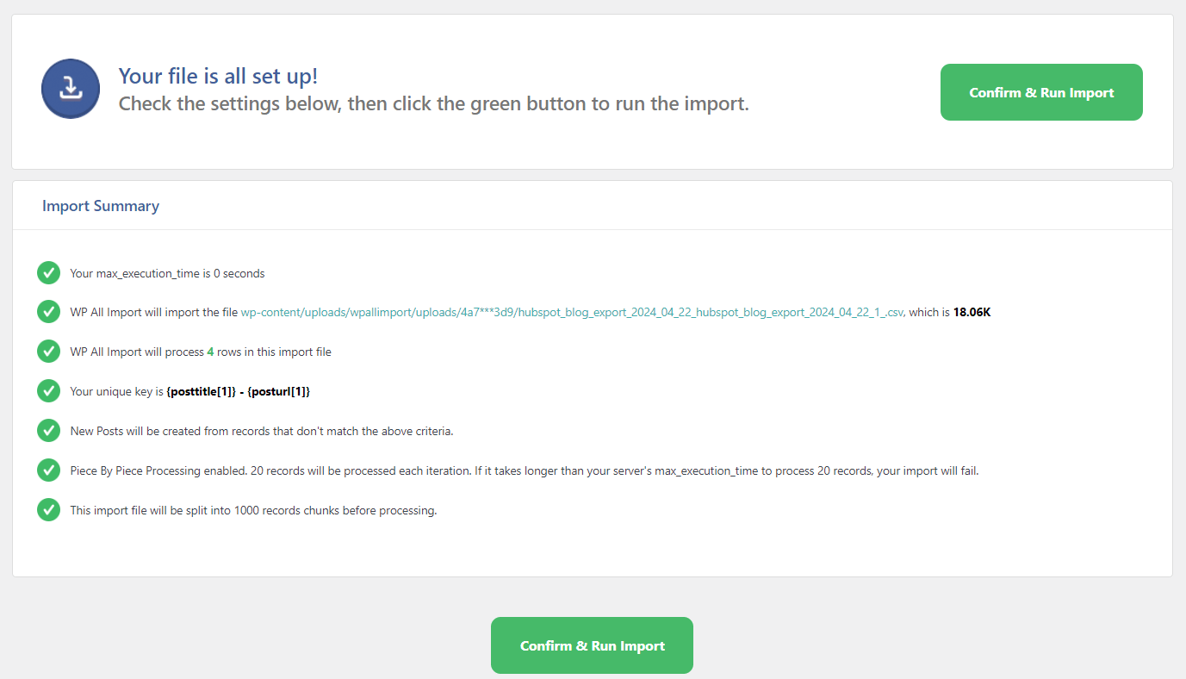
Task: Click the blue import download icon
Action: pos(71,89)
